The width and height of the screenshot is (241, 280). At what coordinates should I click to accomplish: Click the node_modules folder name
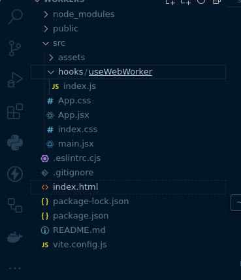[x=84, y=14]
